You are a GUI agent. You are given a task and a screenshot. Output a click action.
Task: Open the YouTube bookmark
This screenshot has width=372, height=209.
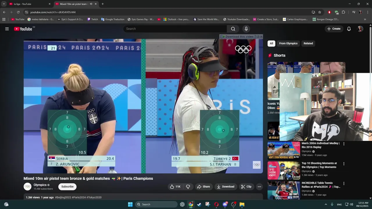point(18,19)
